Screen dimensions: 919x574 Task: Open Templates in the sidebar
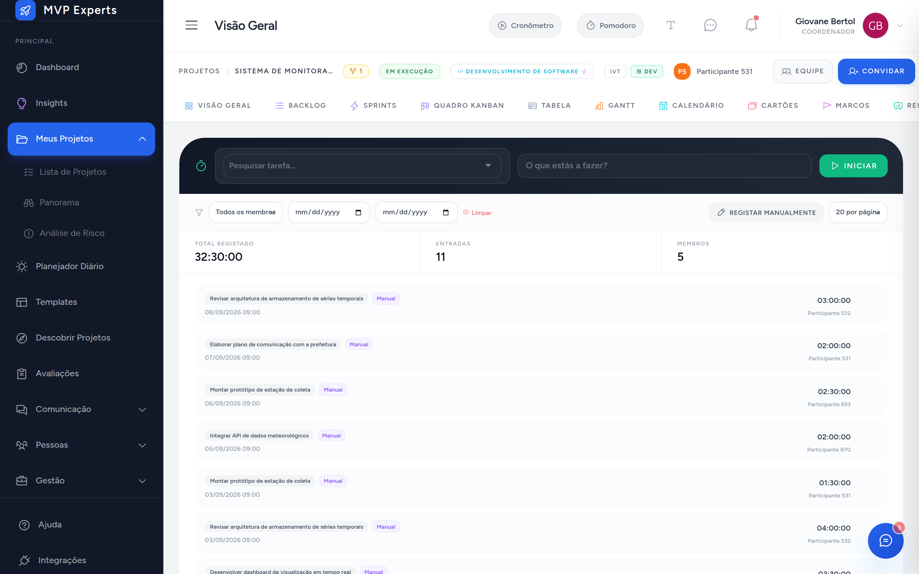click(81, 302)
